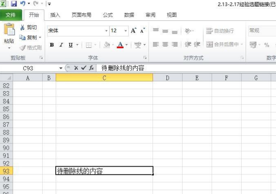Select row 93 header
The height and width of the screenshot is (194, 276).
(x=6, y=171)
